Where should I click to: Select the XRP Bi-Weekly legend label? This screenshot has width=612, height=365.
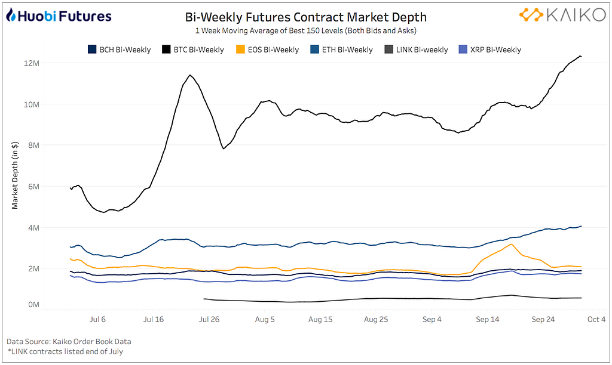495,50
